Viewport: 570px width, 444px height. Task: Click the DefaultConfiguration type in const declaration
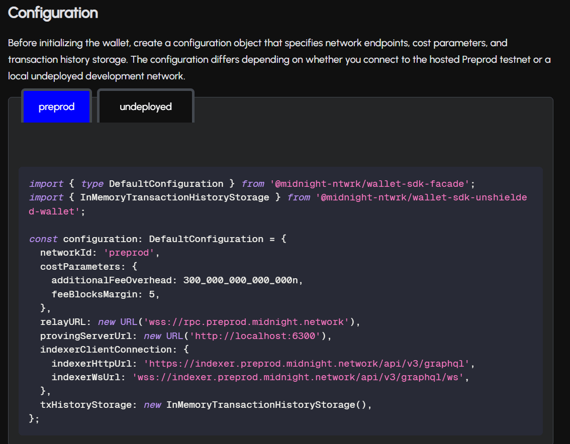point(206,239)
